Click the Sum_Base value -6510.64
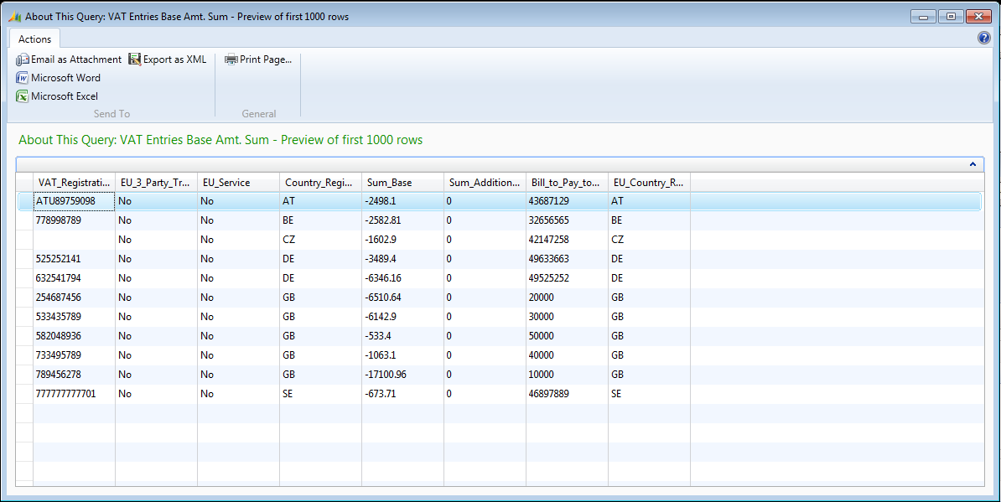The height and width of the screenshot is (502, 1001). point(403,298)
